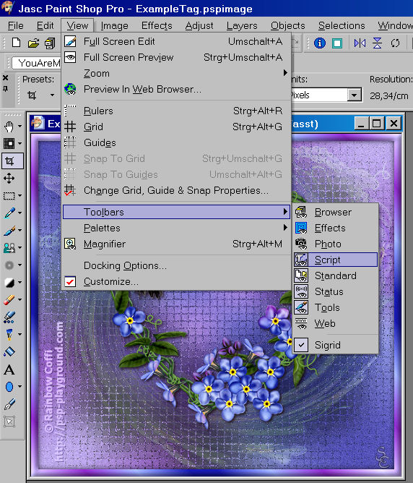
Task: Choose Change Grid, Guide & Snap Properties
Action: (x=176, y=191)
